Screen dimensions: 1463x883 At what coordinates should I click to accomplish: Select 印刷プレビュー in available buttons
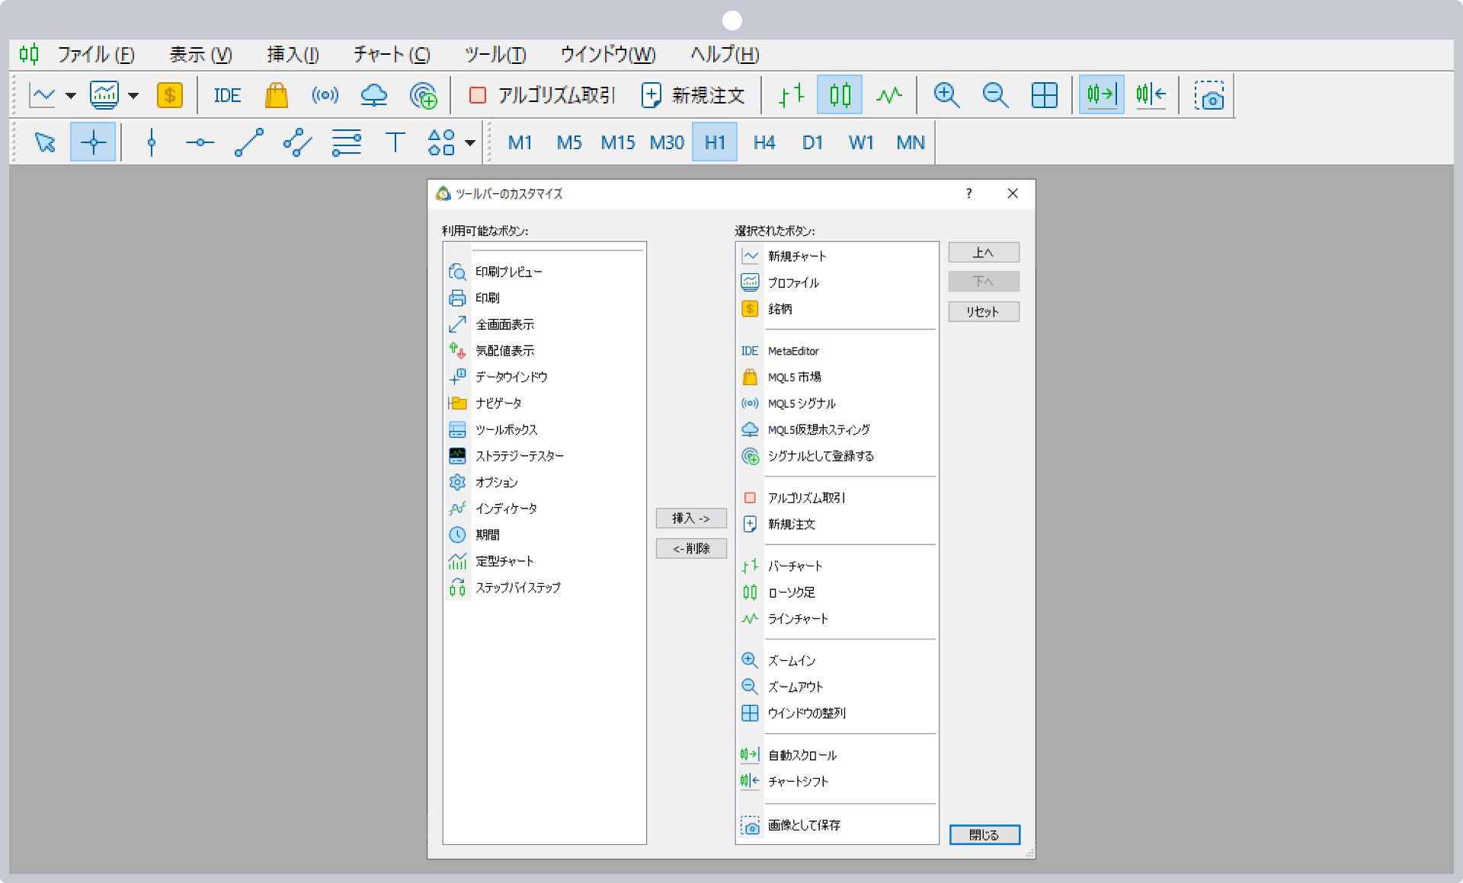(x=544, y=272)
